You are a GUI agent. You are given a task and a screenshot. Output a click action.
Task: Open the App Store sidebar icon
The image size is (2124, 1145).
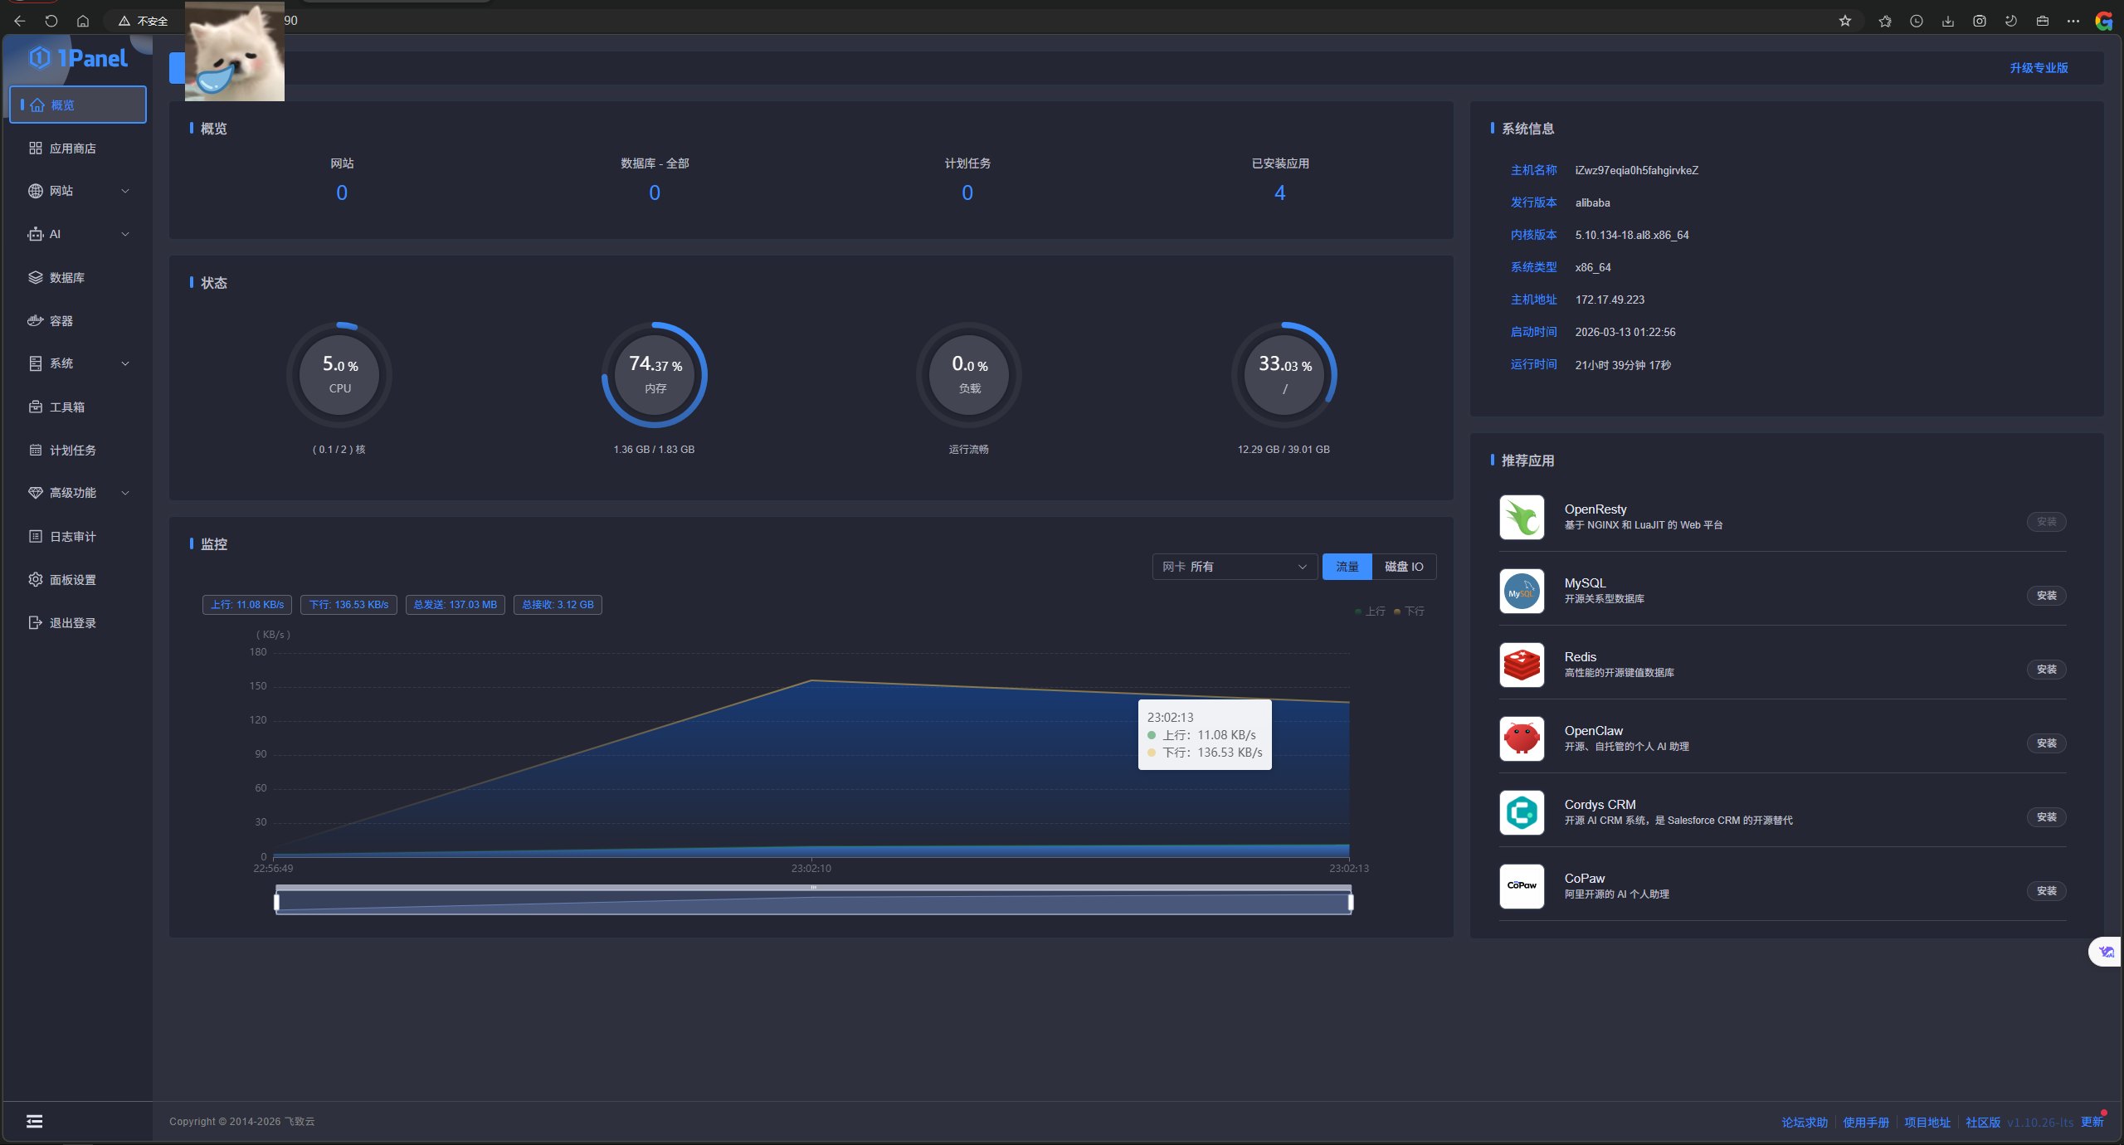[x=36, y=148]
